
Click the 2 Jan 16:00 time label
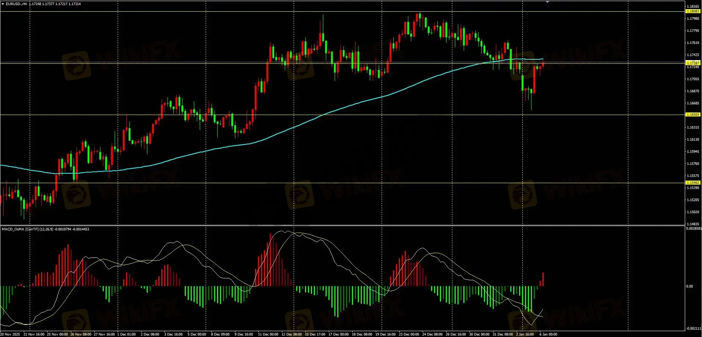(x=525, y=334)
